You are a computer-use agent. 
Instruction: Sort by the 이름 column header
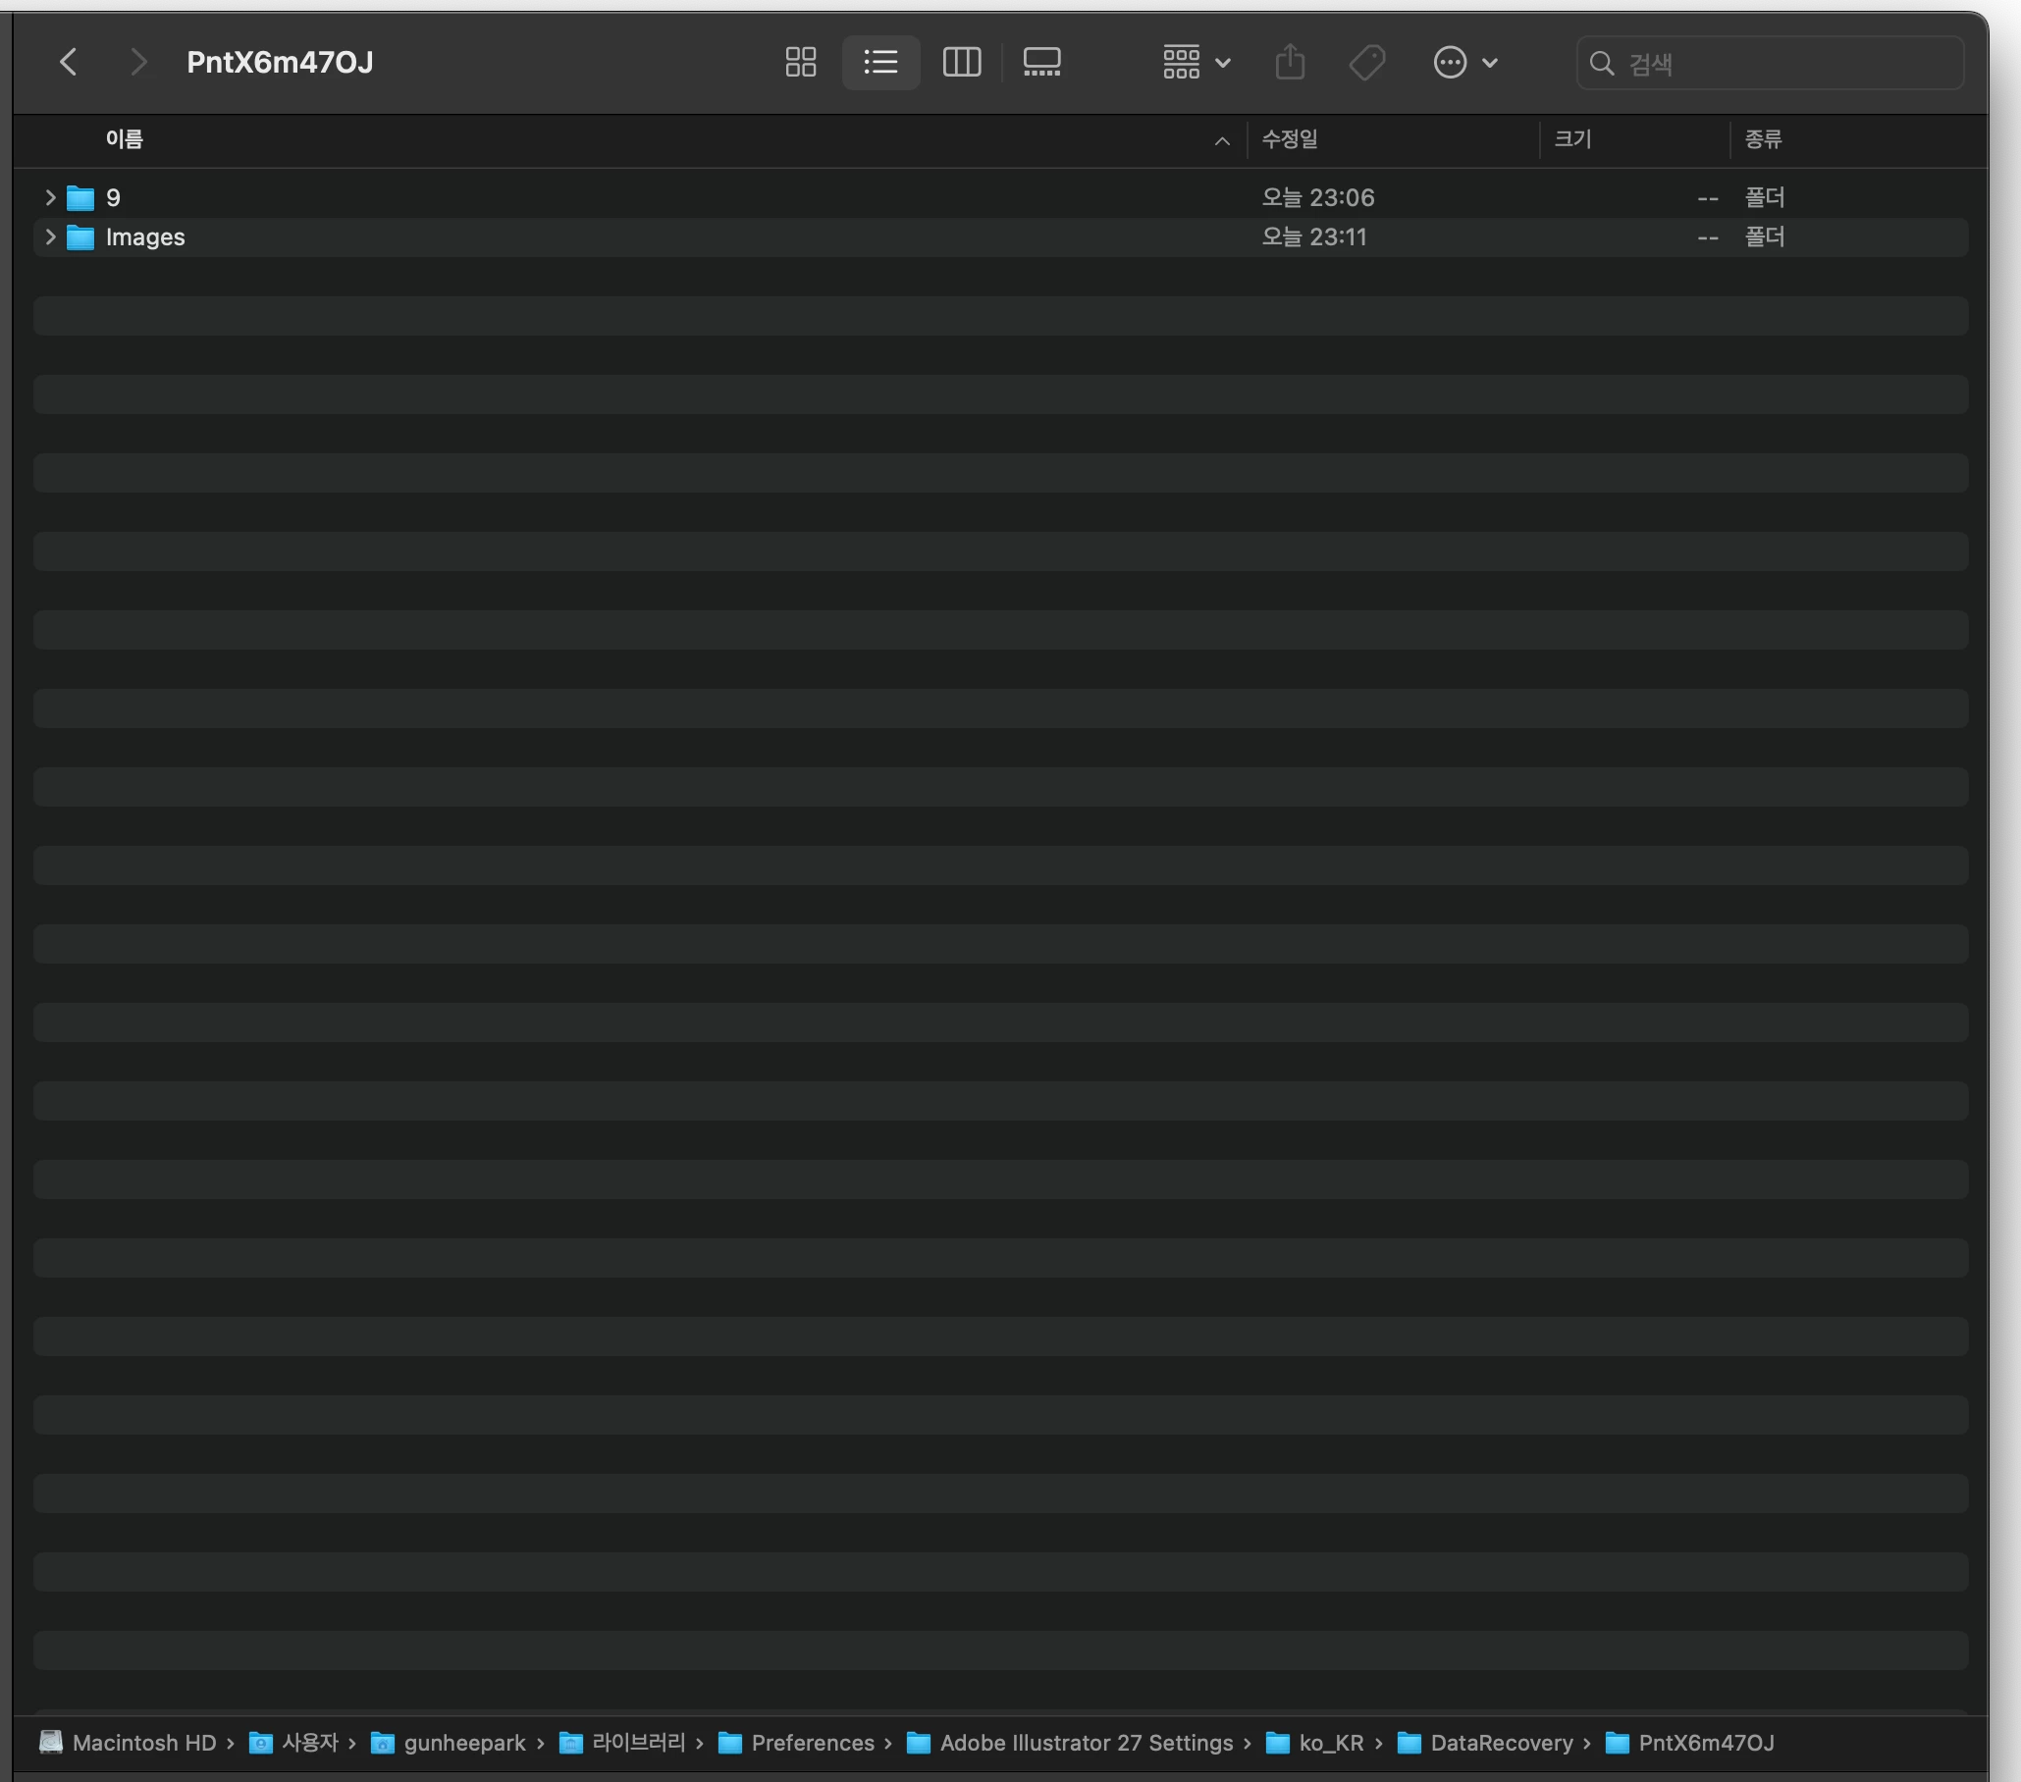(125, 139)
